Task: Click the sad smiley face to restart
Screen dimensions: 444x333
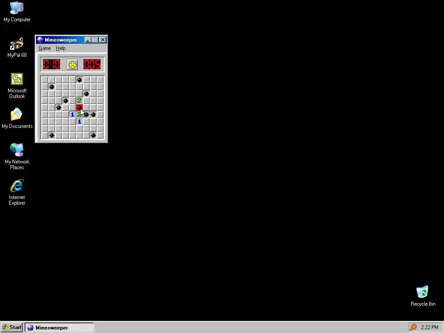Action: 72,65
